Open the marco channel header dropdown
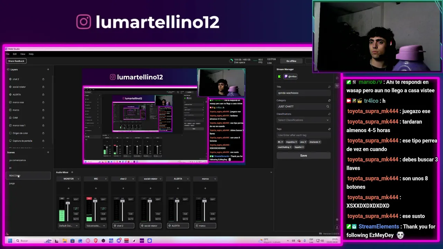Image resolution: width=443 pixels, height=249 pixels. click(x=215, y=179)
